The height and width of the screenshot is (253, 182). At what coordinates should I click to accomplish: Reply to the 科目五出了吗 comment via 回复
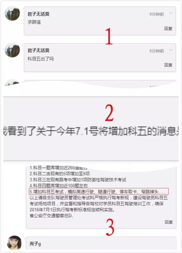pos(168,65)
